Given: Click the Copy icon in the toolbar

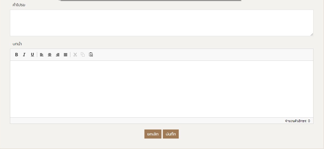Looking at the screenshot, I should pos(83,55).
